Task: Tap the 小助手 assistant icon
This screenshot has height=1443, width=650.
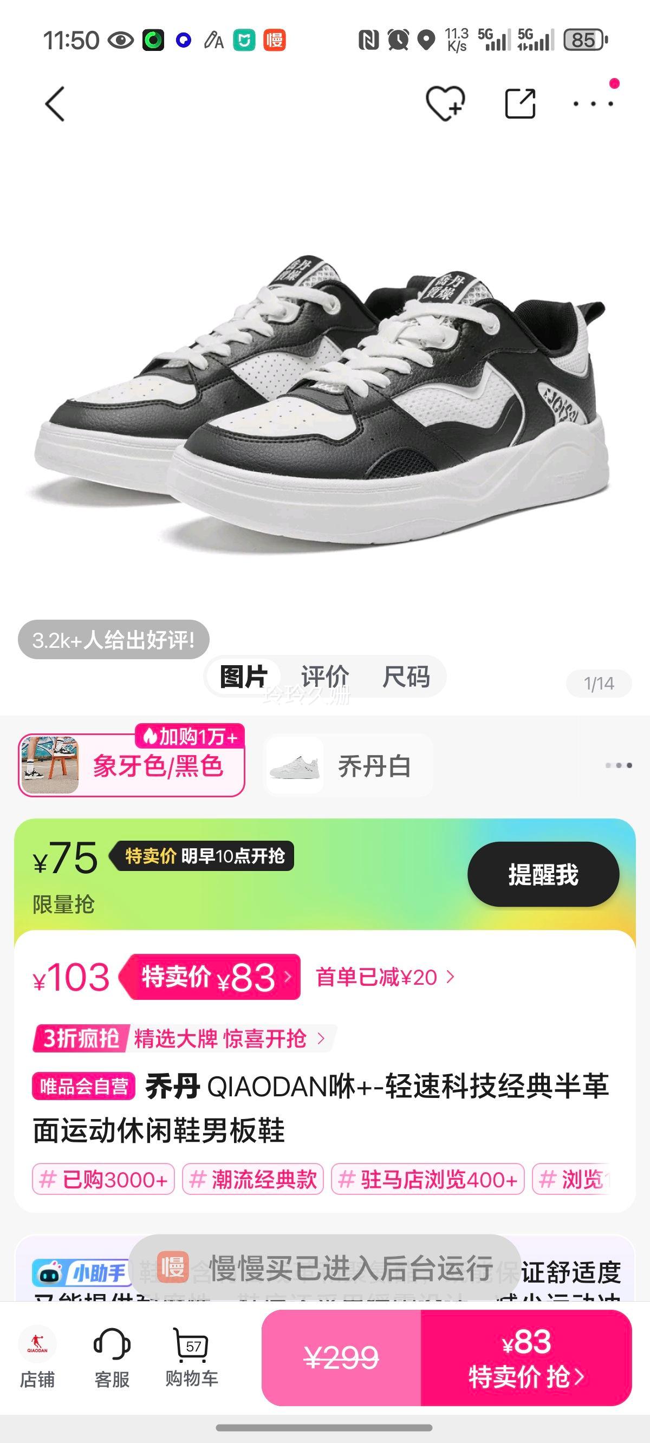Action: [81, 1273]
